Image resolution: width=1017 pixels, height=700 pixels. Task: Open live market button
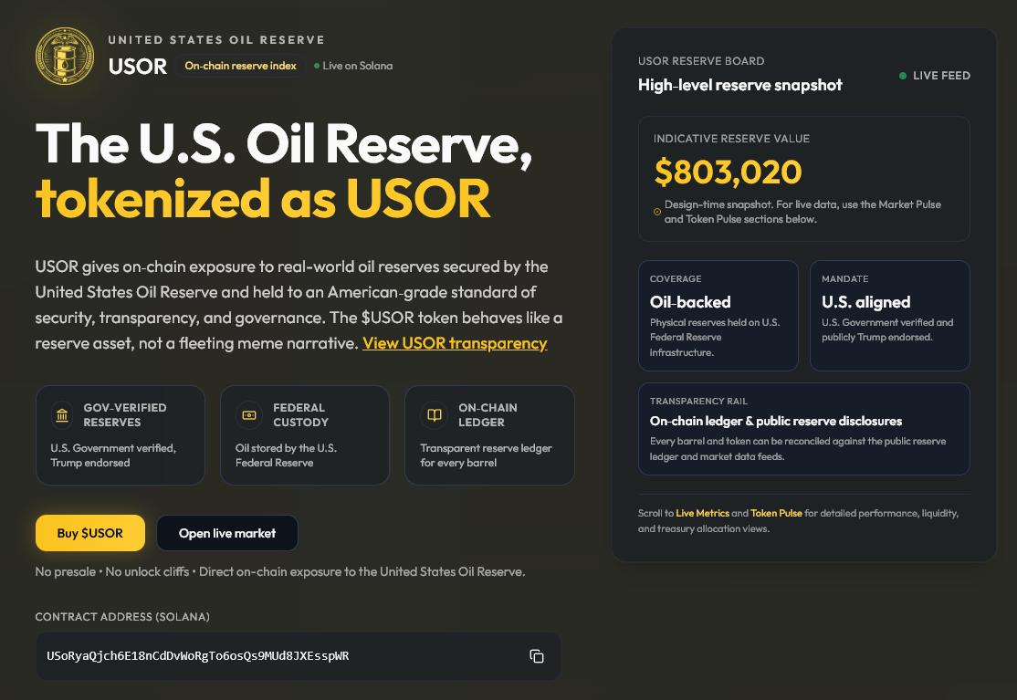tap(227, 533)
